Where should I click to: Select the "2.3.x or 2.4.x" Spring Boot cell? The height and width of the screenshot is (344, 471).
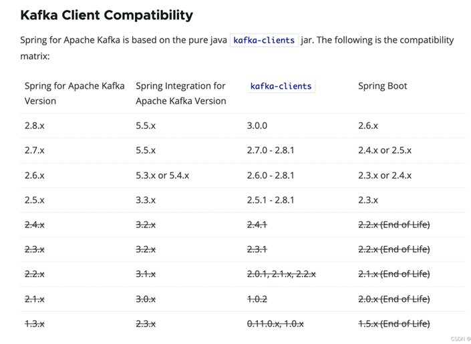point(384,175)
